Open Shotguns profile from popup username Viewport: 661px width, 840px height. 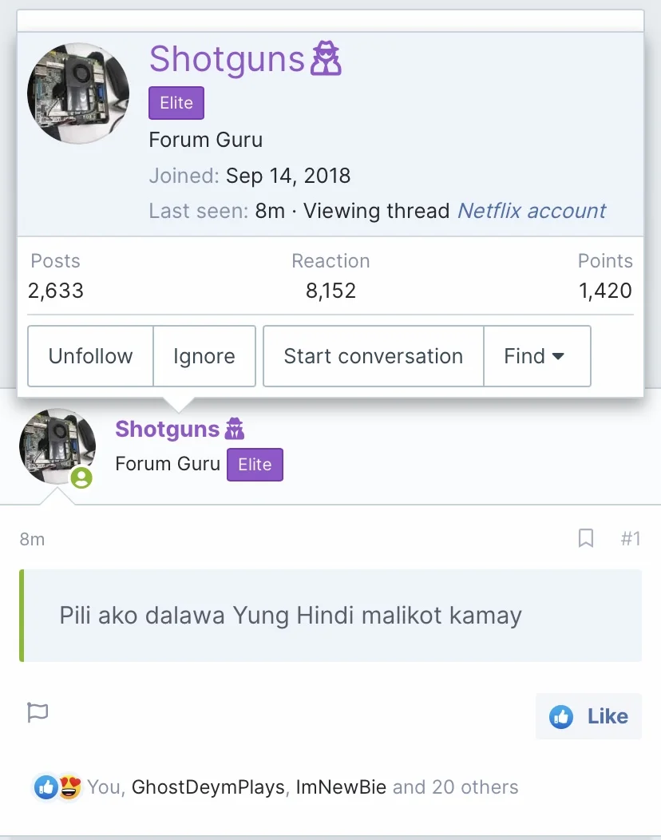coord(227,59)
